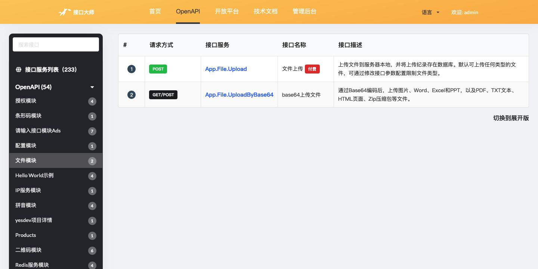Viewport: 538px width, 269px height.
Task: Click the 搜索接口 search input field
Action: point(56,44)
